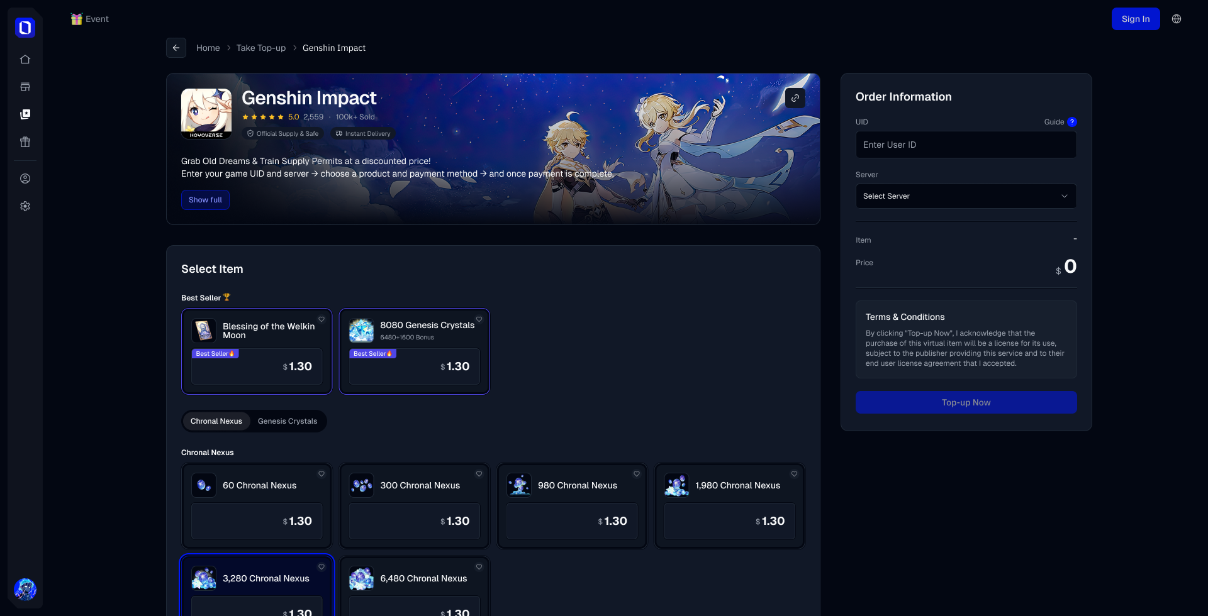Favorite the 8080 Genesis Crystals item
The image size is (1208, 616).
[x=479, y=319]
